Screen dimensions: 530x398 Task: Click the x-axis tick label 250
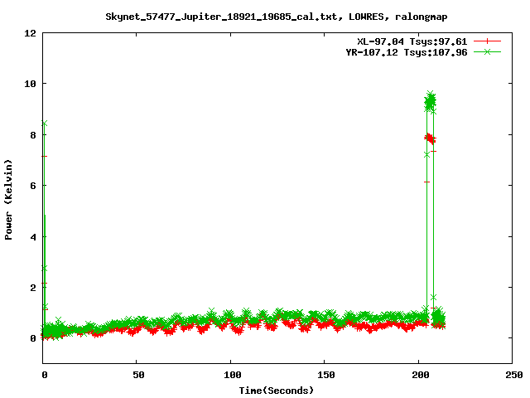pos(514,375)
